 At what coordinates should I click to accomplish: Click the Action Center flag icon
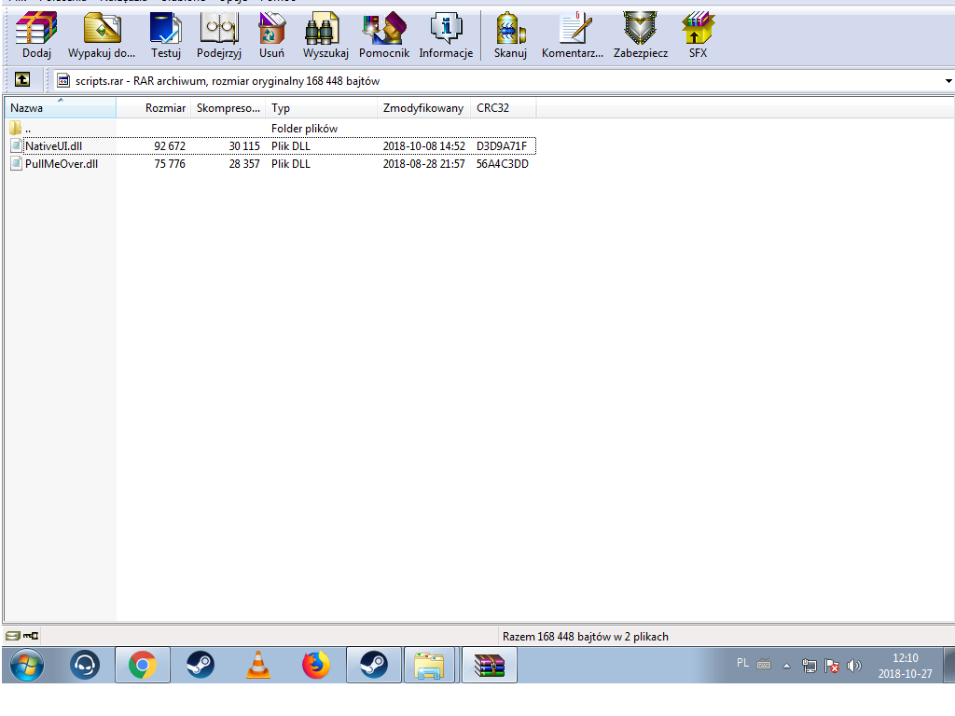tap(832, 666)
